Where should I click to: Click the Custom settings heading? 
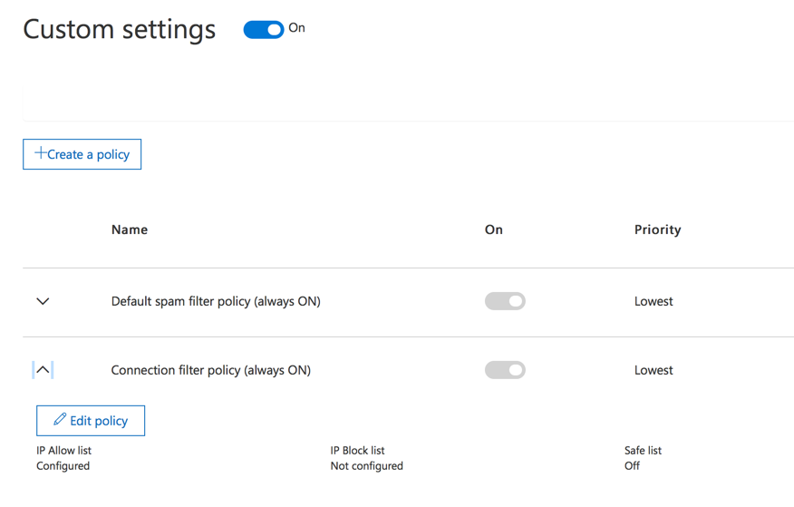coord(120,29)
